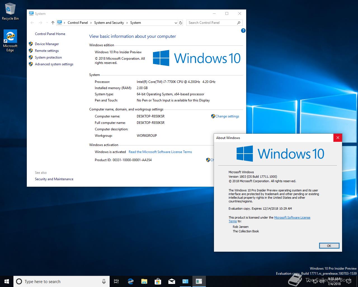Navigate to System and Security breadcrumb

[x=109, y=23]
